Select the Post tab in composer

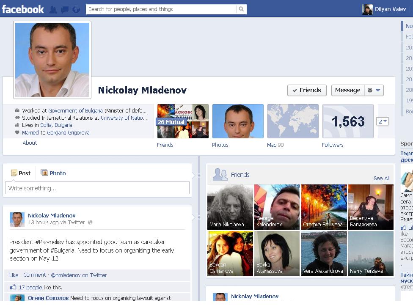coord(21,173)
